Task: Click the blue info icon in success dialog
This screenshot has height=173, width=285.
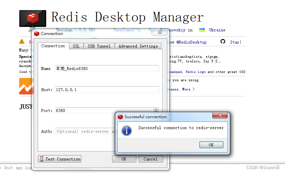Action: [x=127, y=131]
